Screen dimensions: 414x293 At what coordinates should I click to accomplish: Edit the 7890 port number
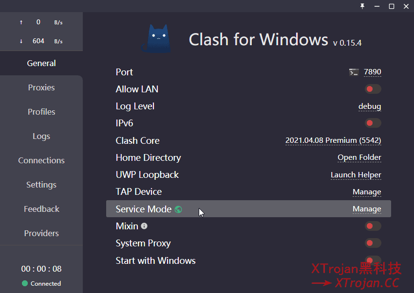372,72
